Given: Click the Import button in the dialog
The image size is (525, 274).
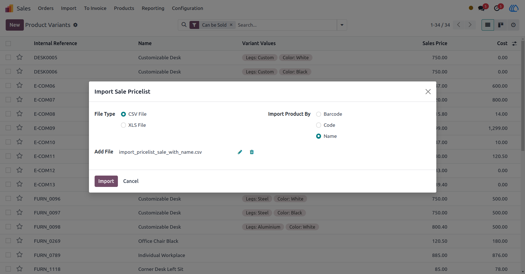Looking at the screenshot, I should [106, 181].
